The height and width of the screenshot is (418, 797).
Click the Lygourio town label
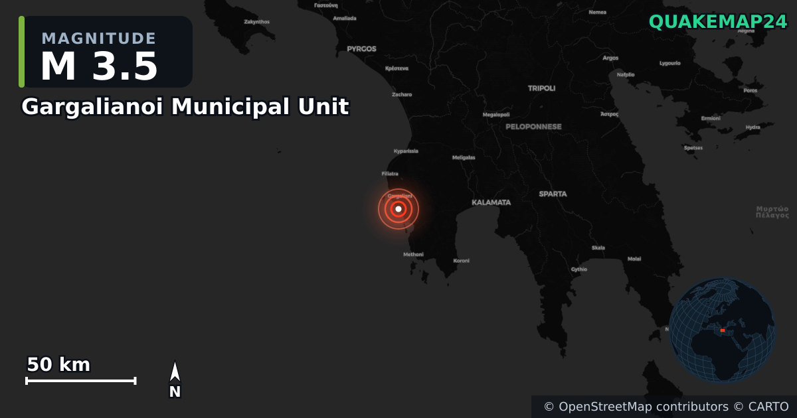click(669, 63)
